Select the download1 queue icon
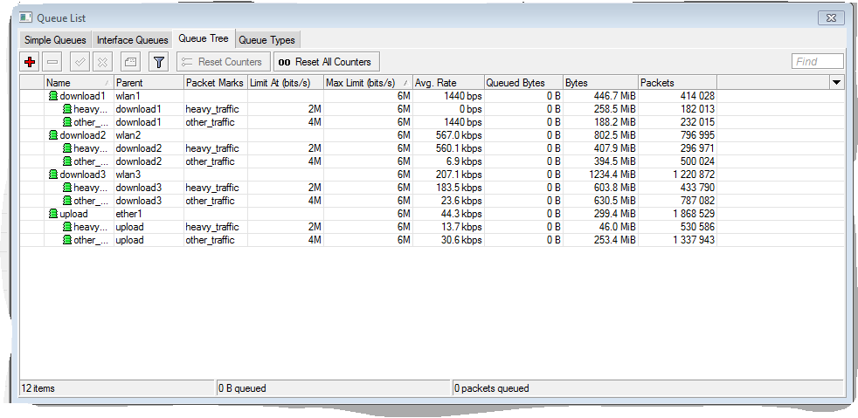The width and height of the screenshot is (858, 418). pyautogui.click(x=53, y=96)
